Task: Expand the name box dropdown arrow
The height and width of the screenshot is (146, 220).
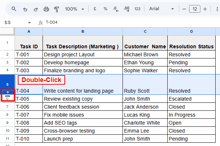Action: (29, 23)
